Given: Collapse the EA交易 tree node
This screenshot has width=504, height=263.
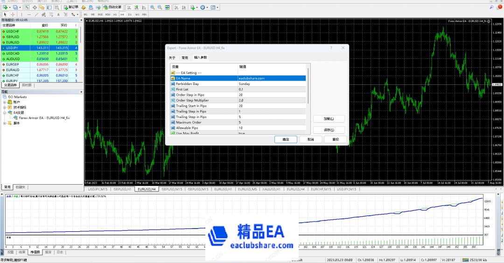Looking at the screenshot, I should pyautogui.click(x=5, y=113).
